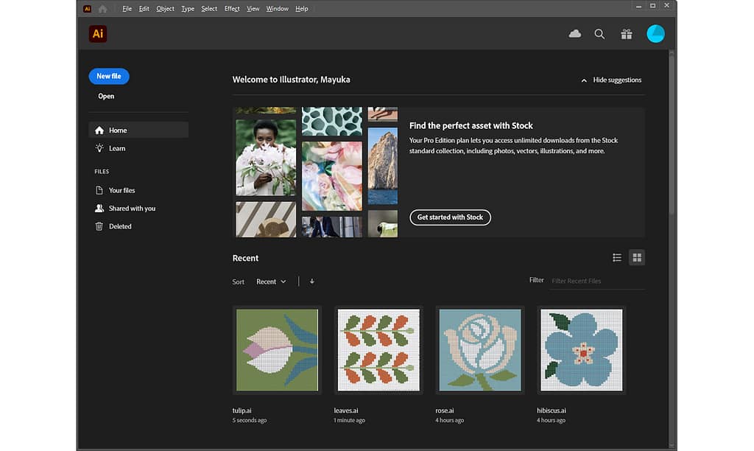Open the Recent sort dropdown

point(271,282)
